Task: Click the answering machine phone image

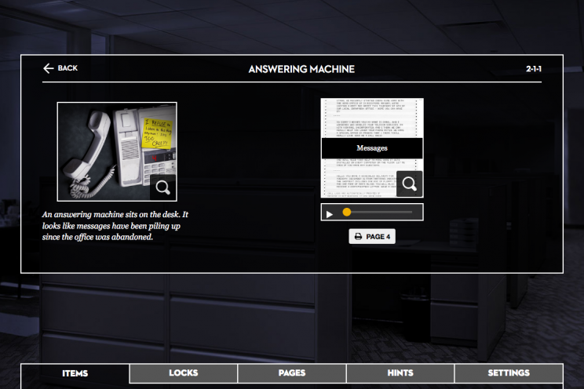Action: [x=117, y=151]
